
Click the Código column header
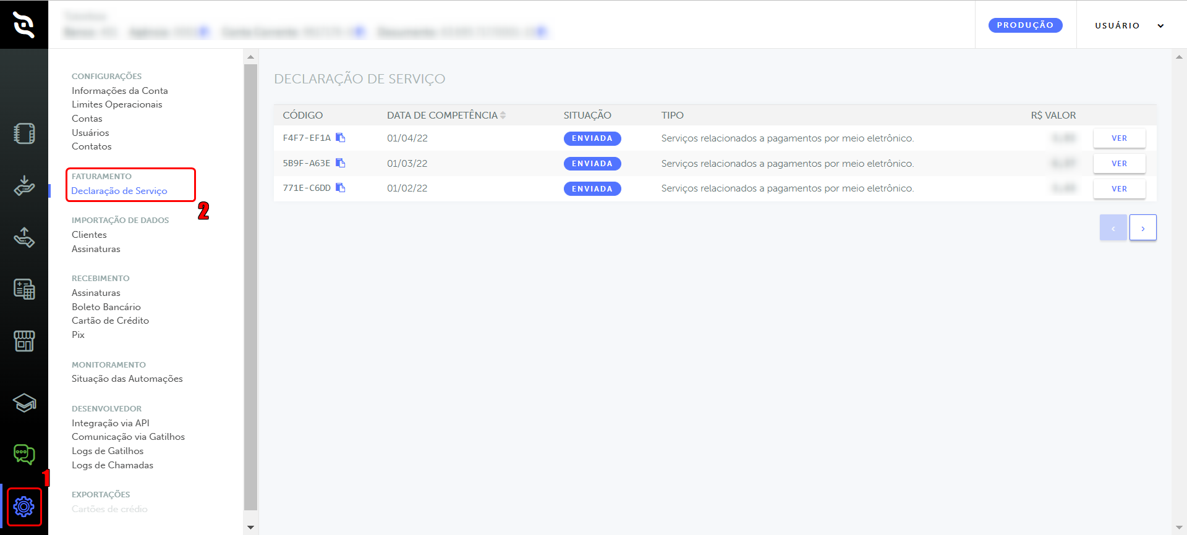tap(303, 115)
